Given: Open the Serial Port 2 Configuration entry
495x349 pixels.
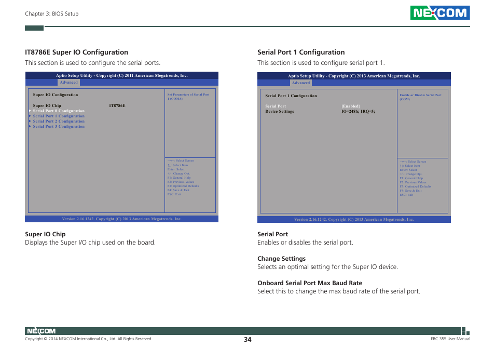Looking at the screenshot, I should [x=59, y=121].
